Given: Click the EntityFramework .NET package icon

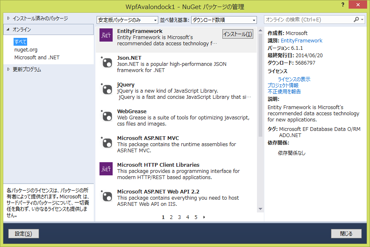Looking at the screenshot, I should coord(106,35).
